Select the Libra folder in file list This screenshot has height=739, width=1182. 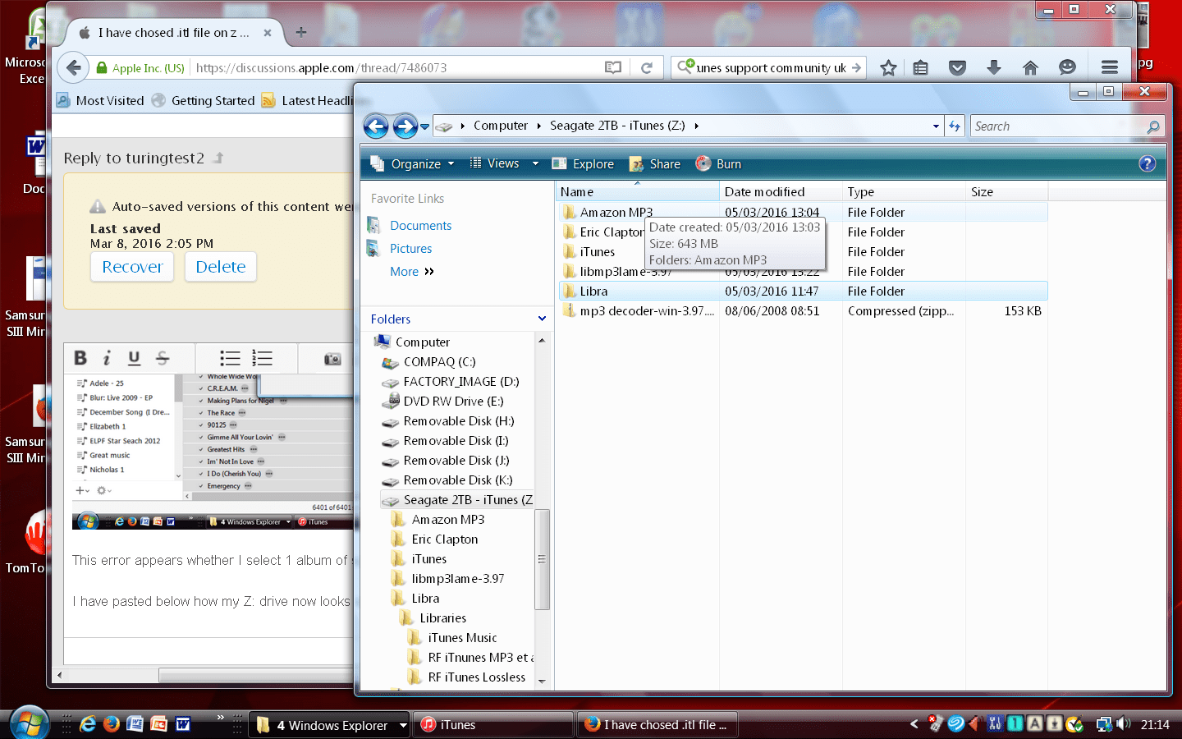tap(803, 291)
